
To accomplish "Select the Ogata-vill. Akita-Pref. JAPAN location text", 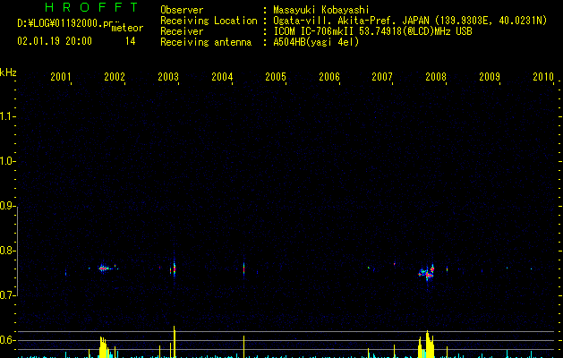I will (x=410, y=21).
